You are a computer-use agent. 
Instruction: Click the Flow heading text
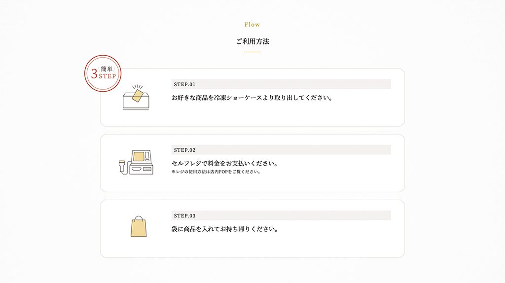point(252,25)
